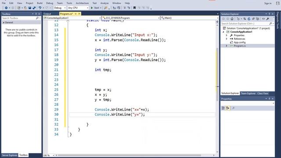
Task: Collapse the General group in Toolbox
Action: pyautogui.click(x=4, y=22)
